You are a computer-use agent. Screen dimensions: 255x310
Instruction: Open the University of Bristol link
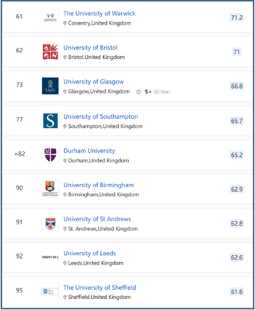tap(91, 47)
